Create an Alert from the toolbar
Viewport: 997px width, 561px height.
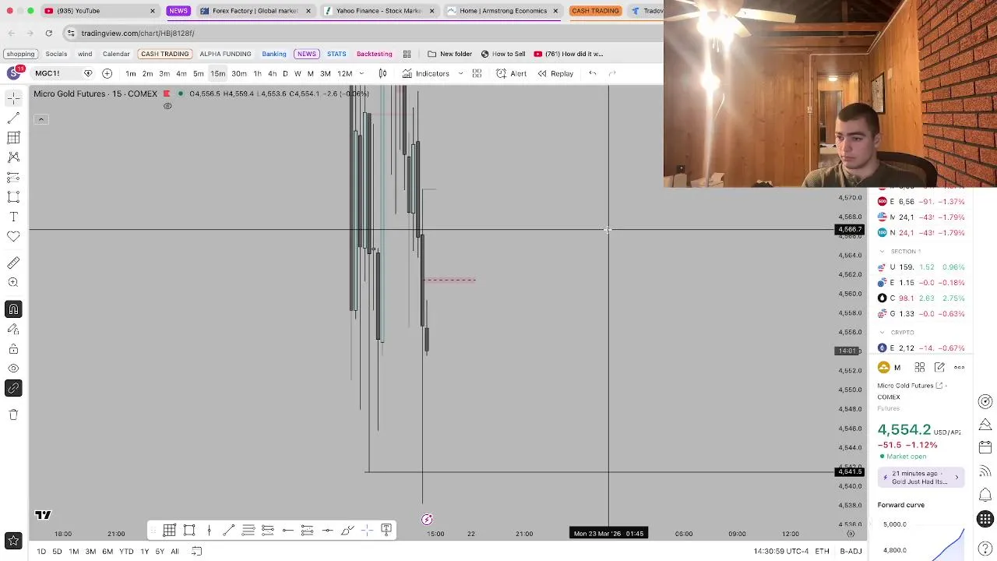click(x=512, y=73)
